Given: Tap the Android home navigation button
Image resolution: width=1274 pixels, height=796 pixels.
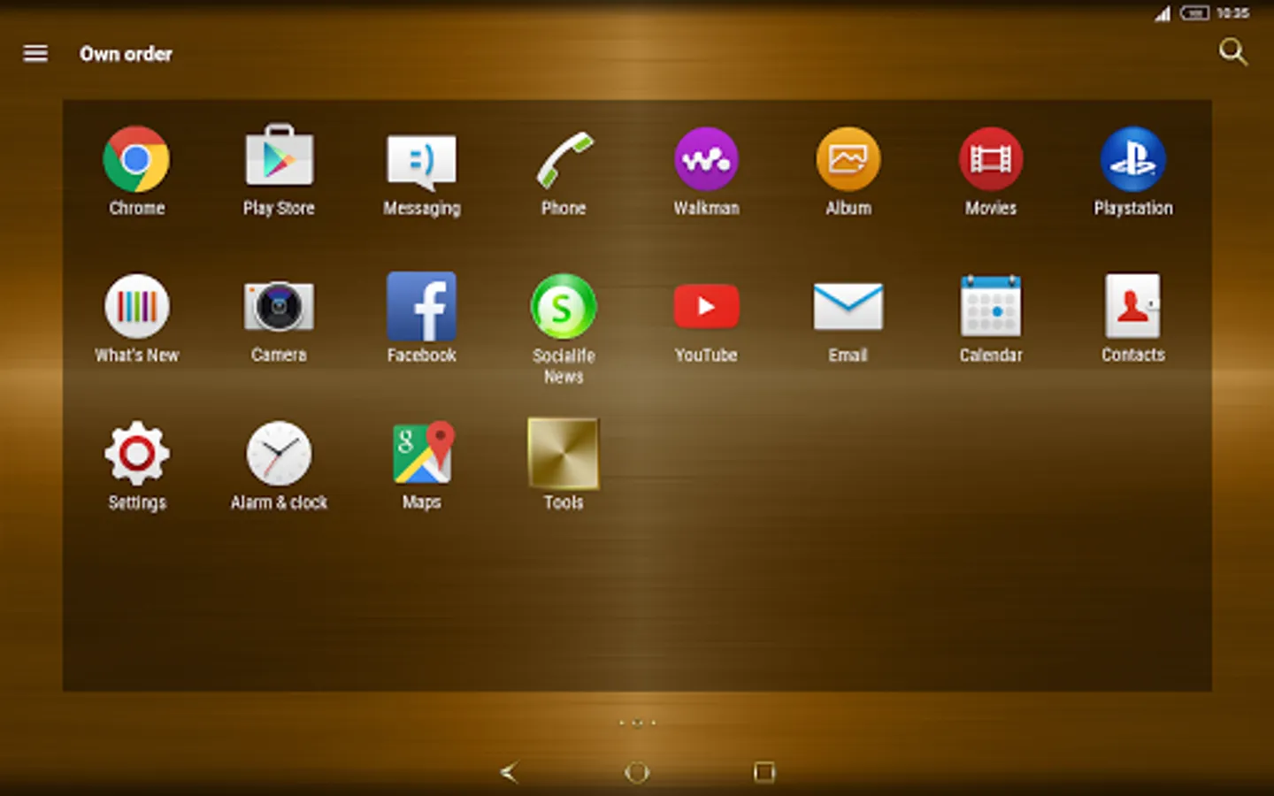Looking at the screenshot, I should point(637,772).
